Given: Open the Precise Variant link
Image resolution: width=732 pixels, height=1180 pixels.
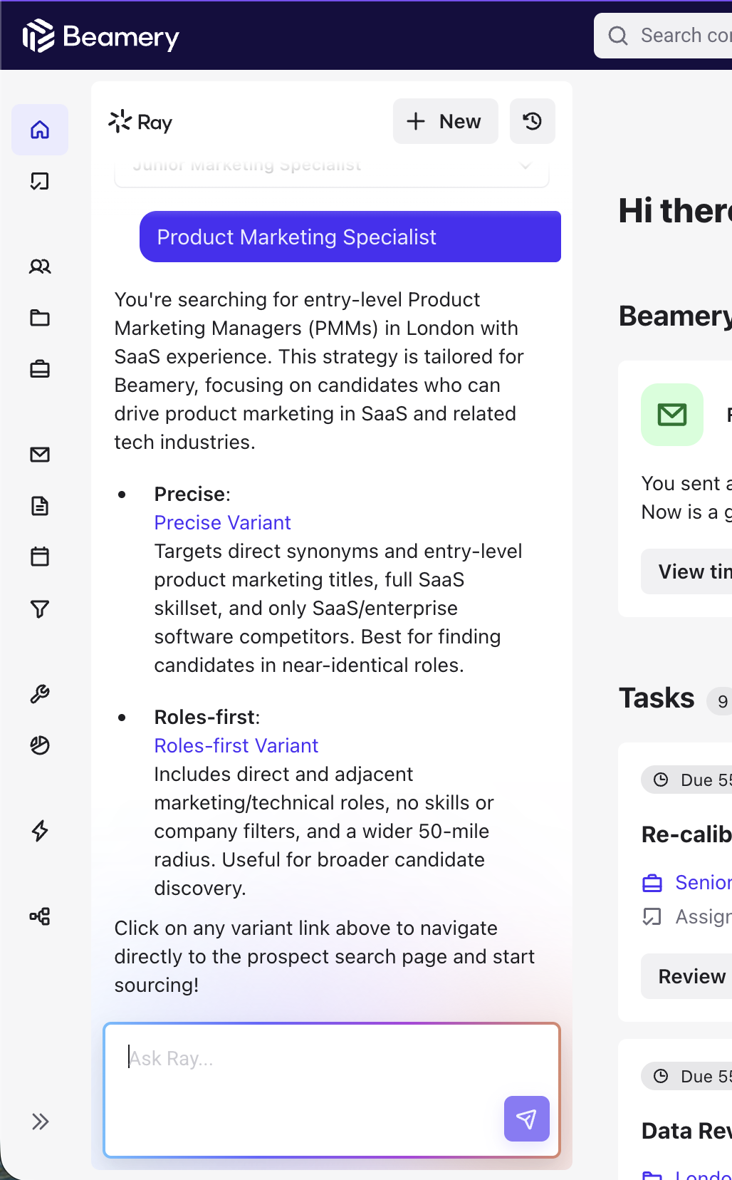Looking at the screenshot, I should coord(222,523).
